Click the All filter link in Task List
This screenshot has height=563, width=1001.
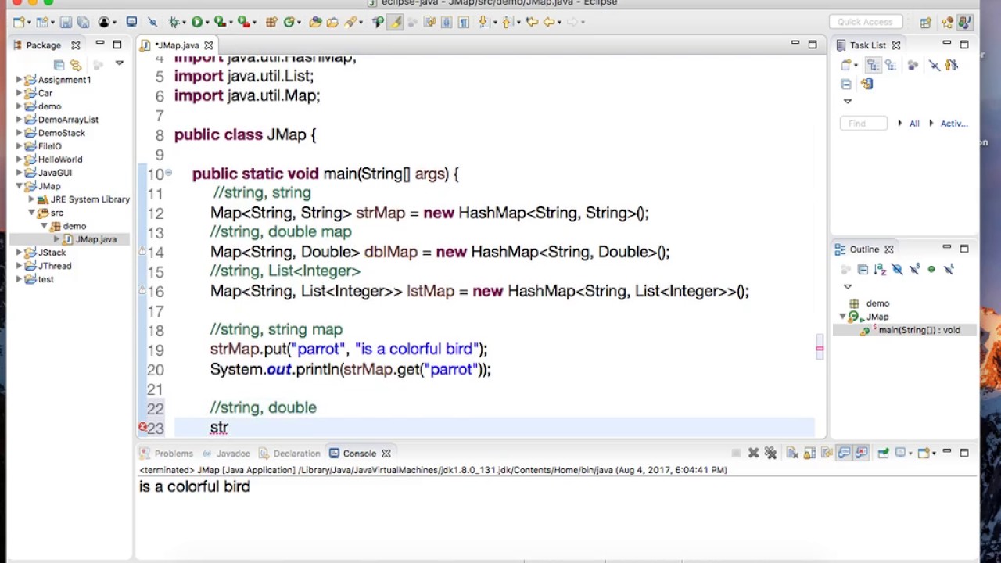[914, 124]
